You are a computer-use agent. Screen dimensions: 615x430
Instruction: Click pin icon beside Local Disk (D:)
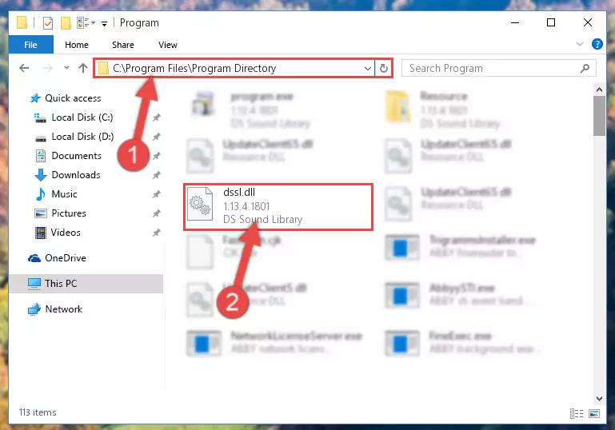tap(157, 137)
